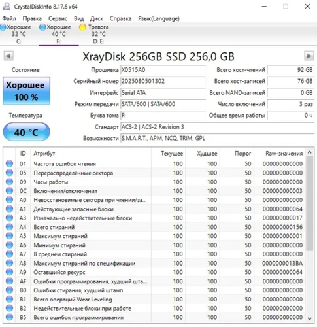Click the Хорошее 100 % health status button
The image size is (317, 327).
[x=26, y=91]
